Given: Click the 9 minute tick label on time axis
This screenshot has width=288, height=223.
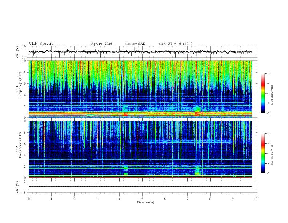Looking at the screenshot, I should 233,199.
